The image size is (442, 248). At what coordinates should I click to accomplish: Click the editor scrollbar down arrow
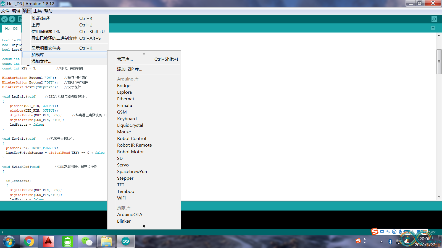[x=439, y=197]
